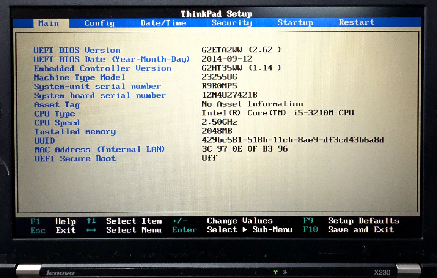Click the CPU Type label
This screenshot has width=437, height=278.
[x=55, y=114]
